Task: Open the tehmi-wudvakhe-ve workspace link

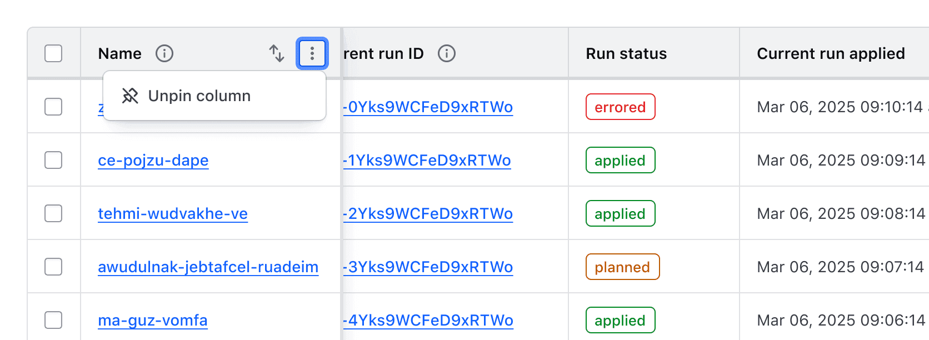Action: [x=173, y=213]
